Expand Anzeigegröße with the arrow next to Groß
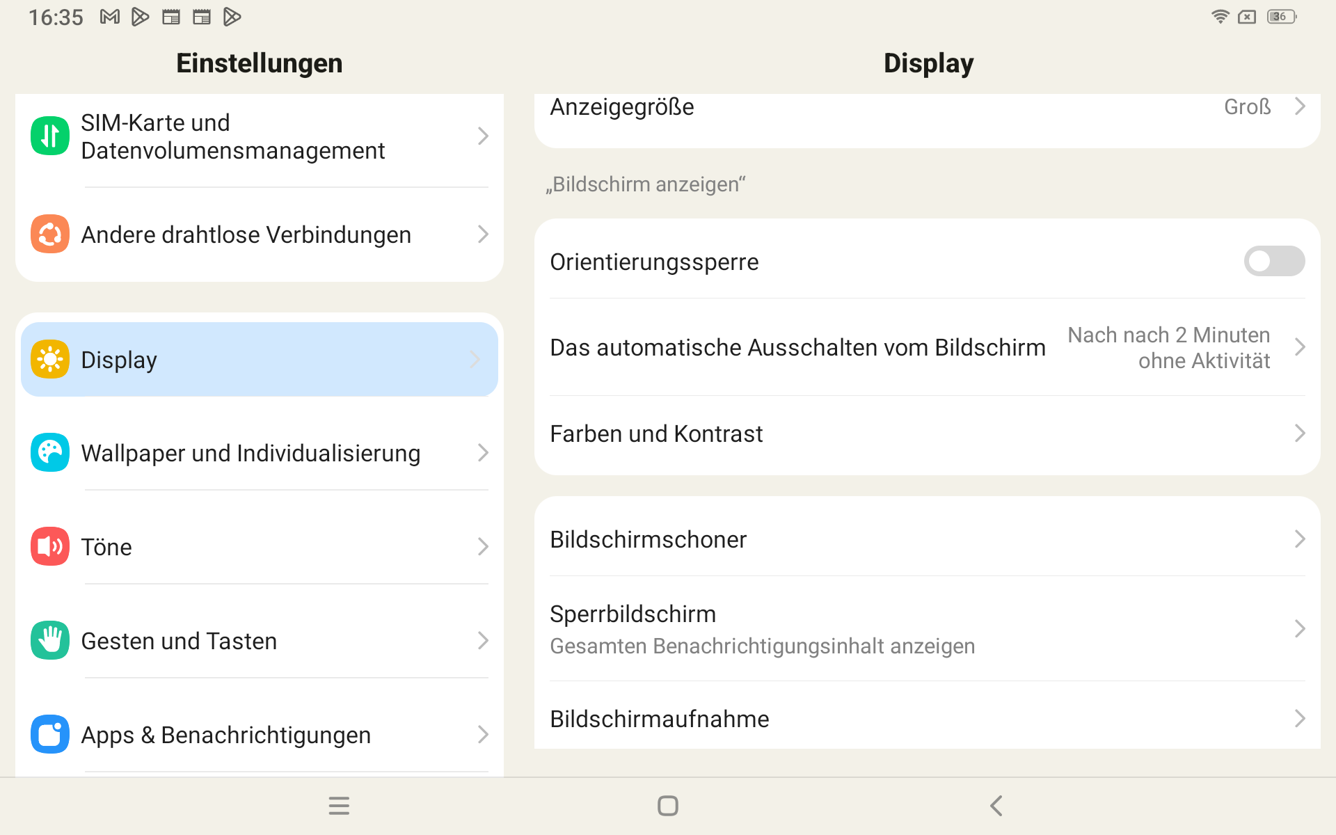The width and height of the screenshot is (1336, 835). pyautogui.click(x=1299, y=106)
